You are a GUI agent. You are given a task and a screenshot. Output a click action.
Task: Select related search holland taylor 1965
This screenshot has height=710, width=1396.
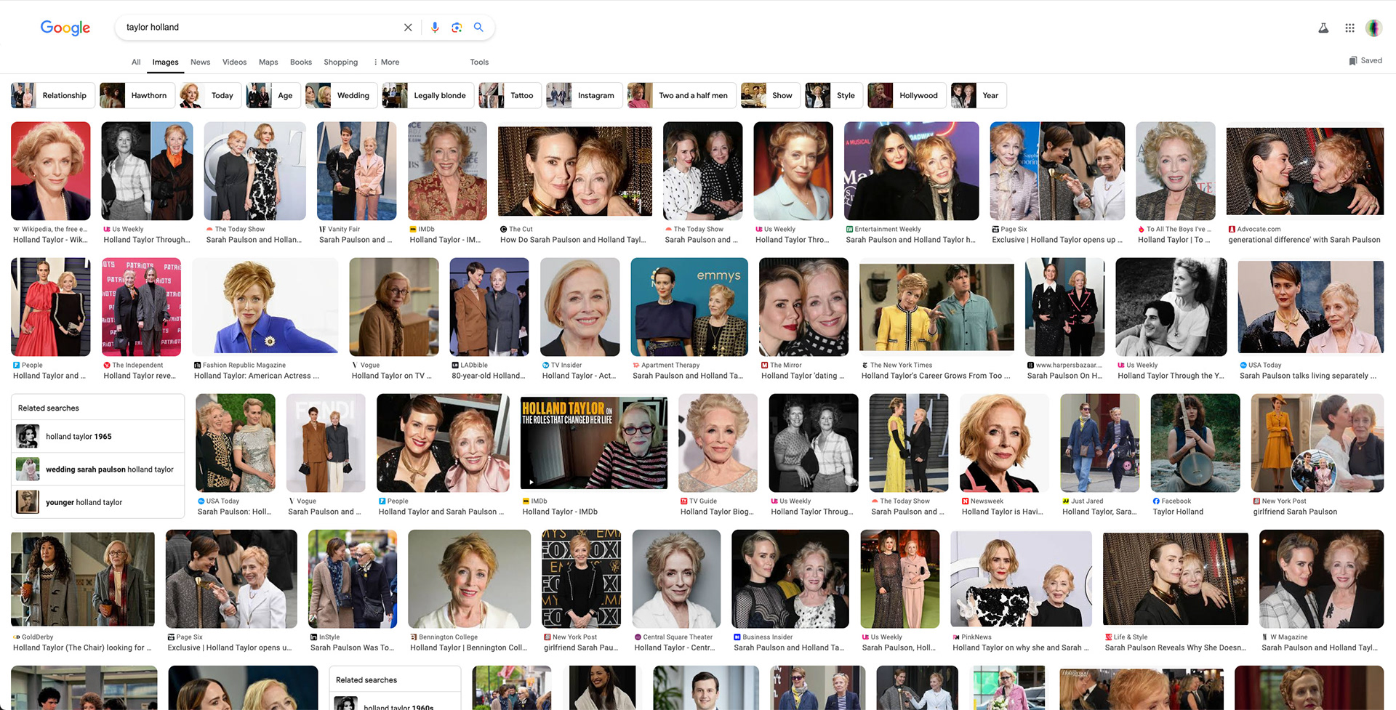point(98,436)
